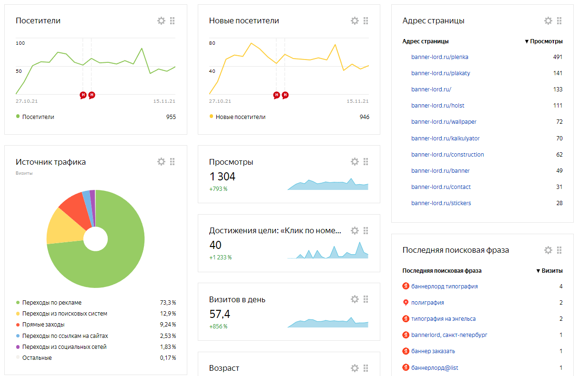
Task: Click gear icon on Возраст widget
Action: pyautogui.click(x=355, y=368)
